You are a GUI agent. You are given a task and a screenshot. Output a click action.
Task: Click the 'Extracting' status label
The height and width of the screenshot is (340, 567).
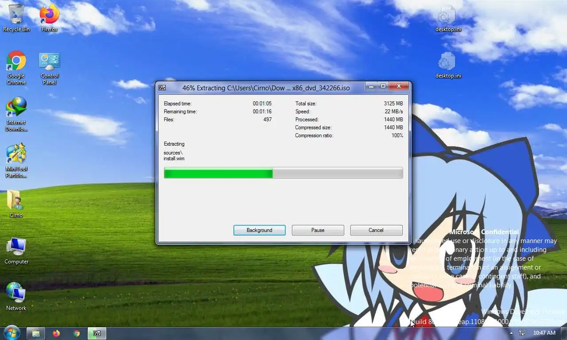[174, 144]
